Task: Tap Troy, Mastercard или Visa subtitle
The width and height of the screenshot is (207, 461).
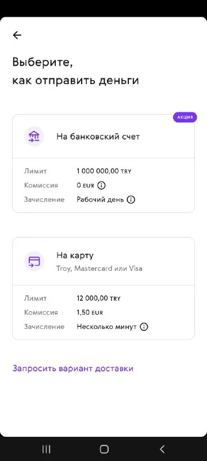Action: [99, 269]
